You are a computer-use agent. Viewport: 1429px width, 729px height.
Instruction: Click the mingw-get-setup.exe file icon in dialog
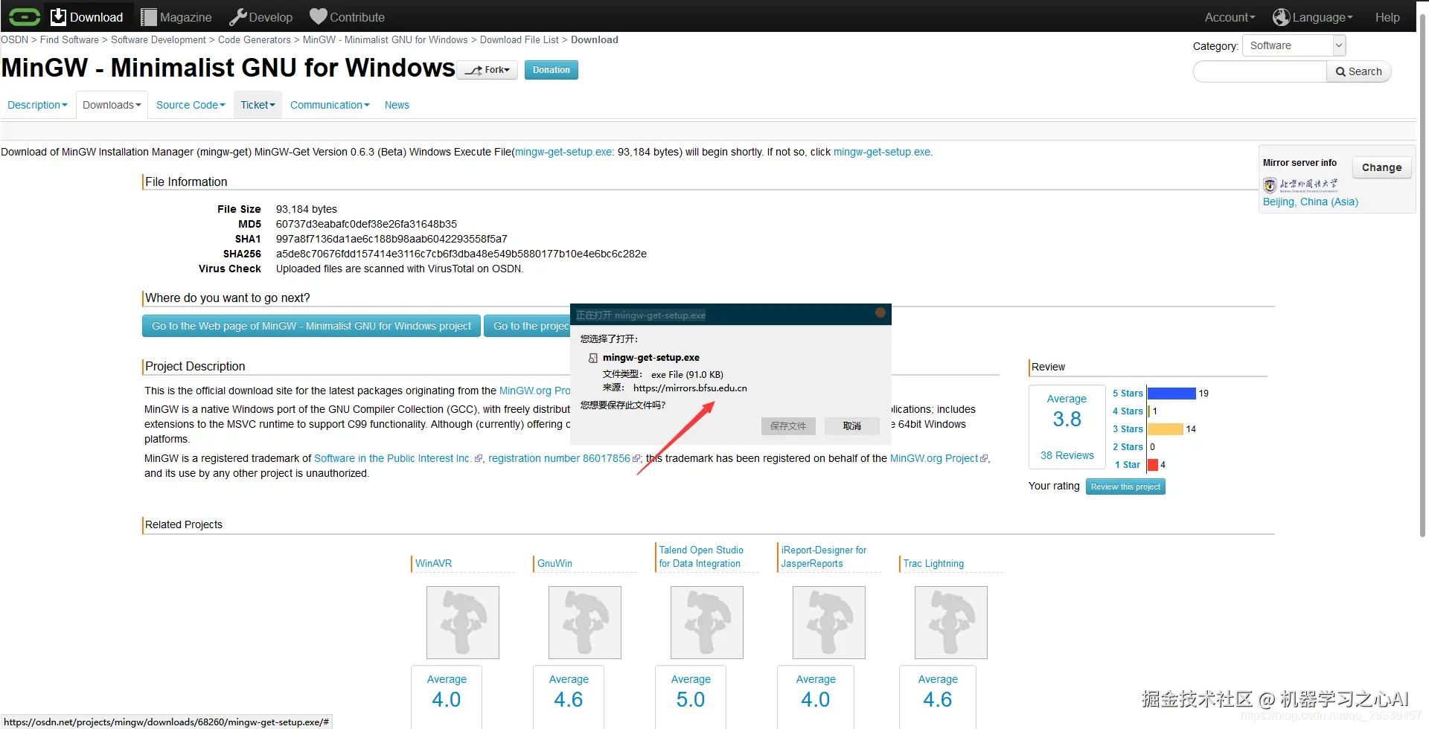593,358
